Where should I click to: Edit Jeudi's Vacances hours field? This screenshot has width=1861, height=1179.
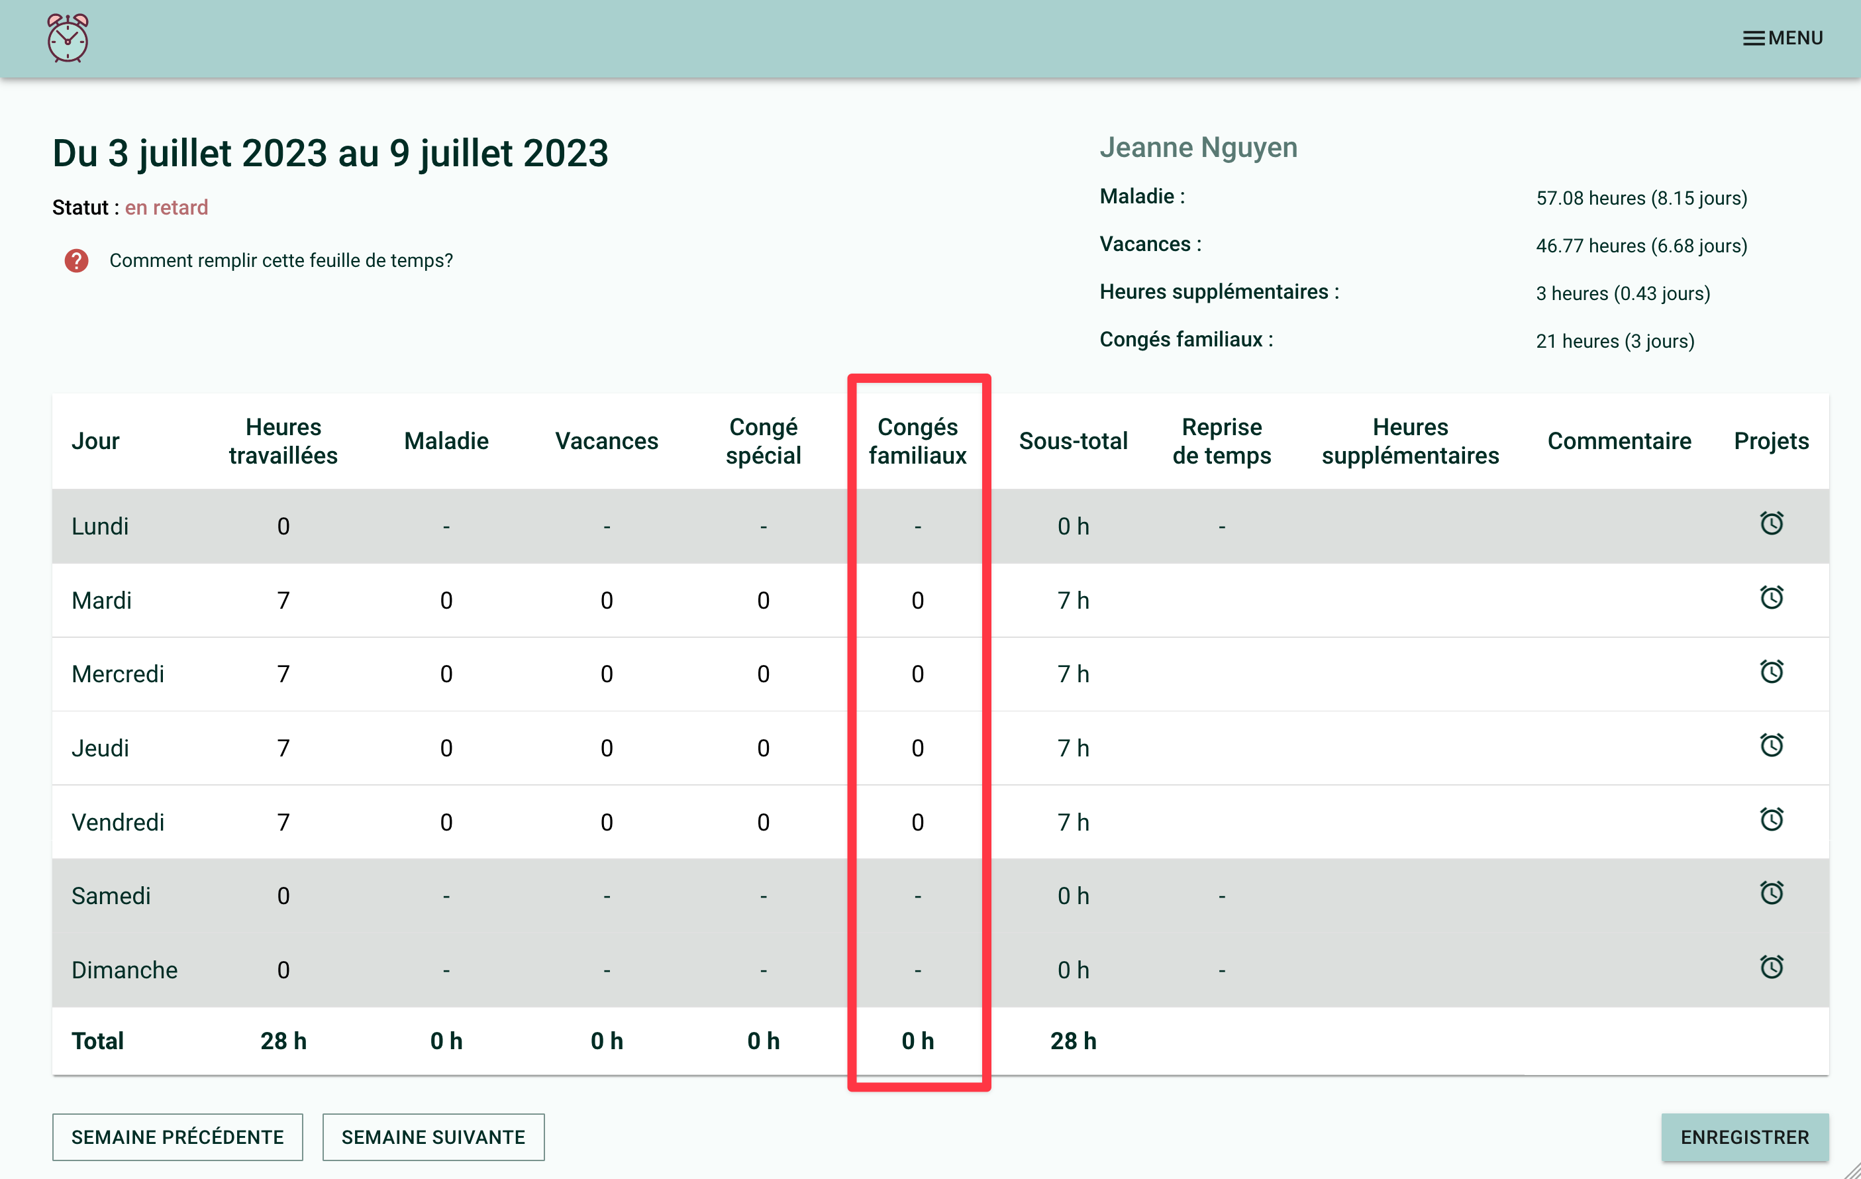[607, 748]
